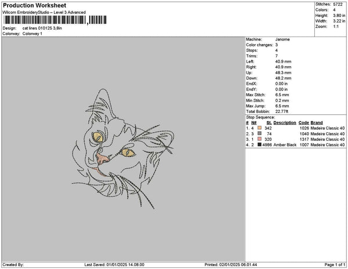Click the cat's left yellow eye
Viewport: 348px width, 269px height.
(100, 137)
